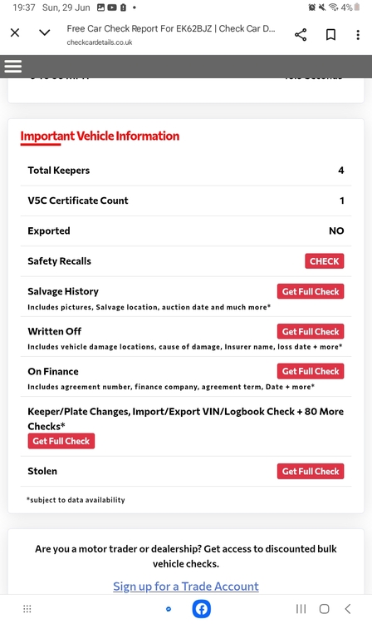This screenshot has width=372, height=624.
Task: Close the browser tab with X icon
Action: coord(15,32)
